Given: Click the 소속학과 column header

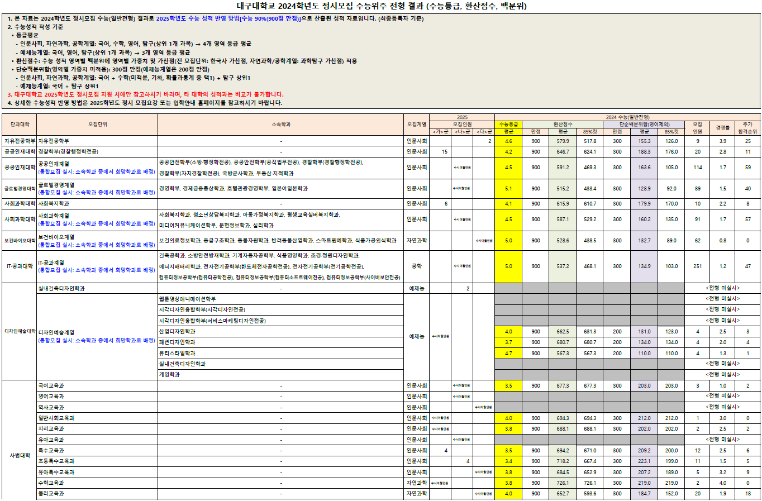Looking at the screenshot, I should pyautogui.click(x=281, y=125).
